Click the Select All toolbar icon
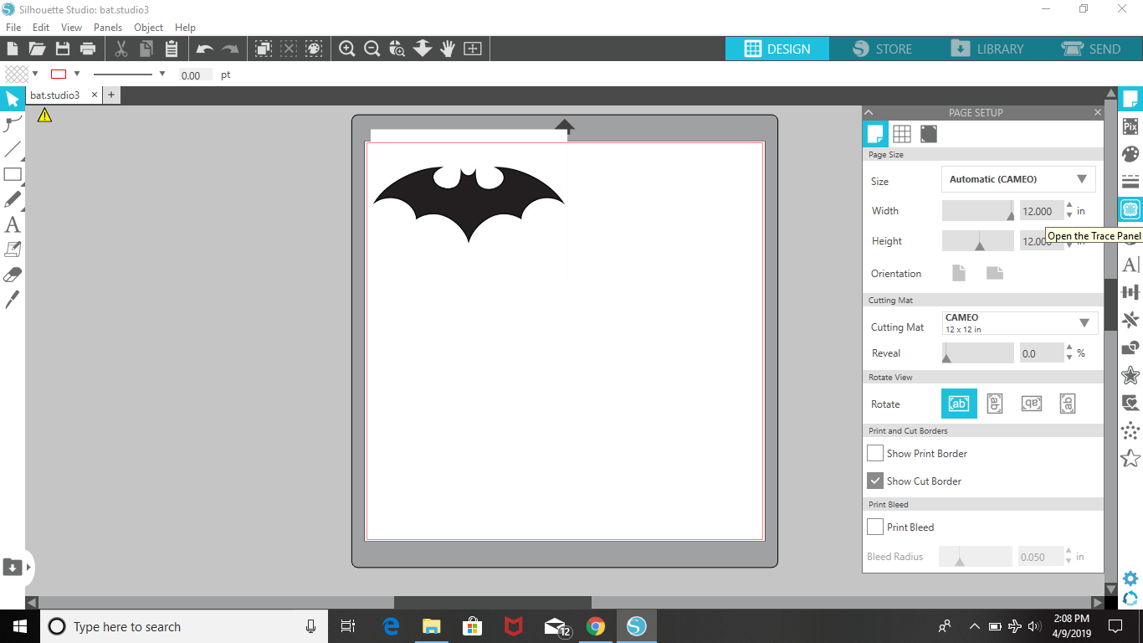The height and width of the screenshot is (643, 1143). pyautogui.click(x=264, y=49)
